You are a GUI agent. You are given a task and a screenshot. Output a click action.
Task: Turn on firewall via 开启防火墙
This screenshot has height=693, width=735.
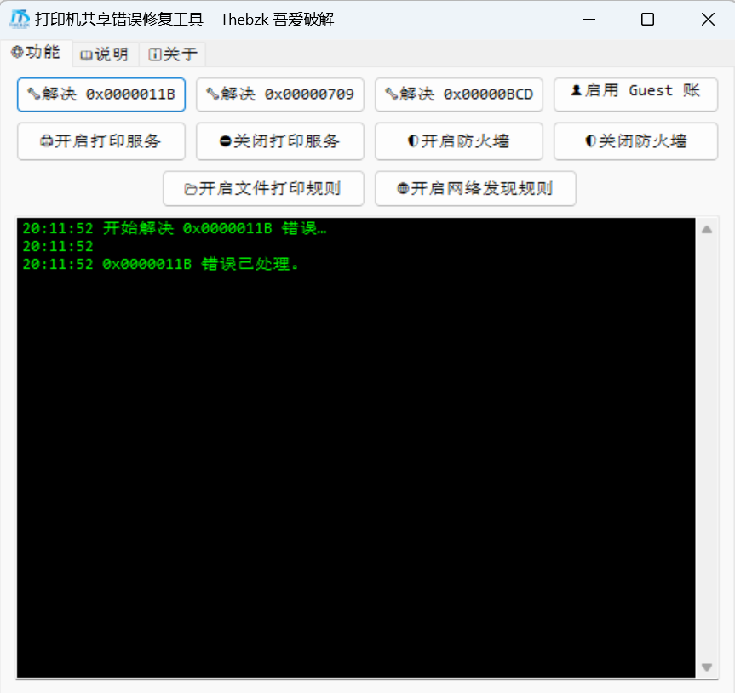pos(459,141)
